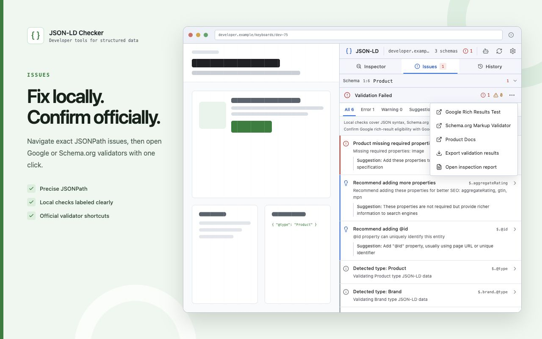Choose Product Docs from the menu
This screenshot has width=542, height=339.
(474, 139)
